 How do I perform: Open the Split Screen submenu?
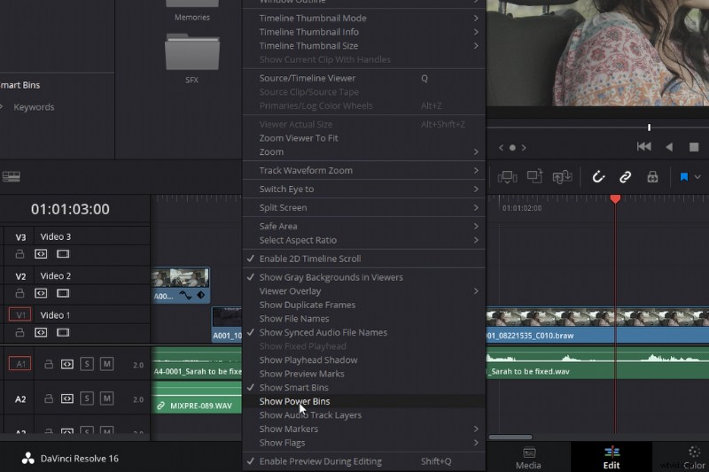click(364, 207)
